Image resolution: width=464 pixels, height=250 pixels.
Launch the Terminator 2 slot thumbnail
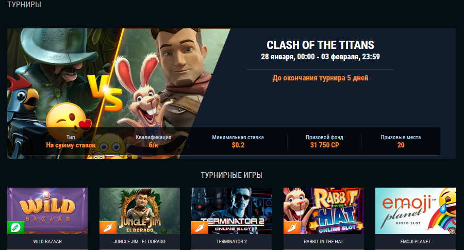pos(231,211)
